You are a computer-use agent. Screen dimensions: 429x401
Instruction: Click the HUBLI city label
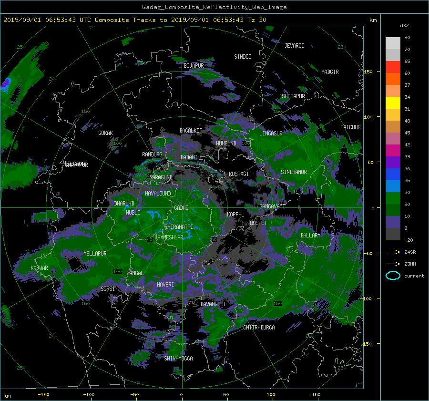133,213
